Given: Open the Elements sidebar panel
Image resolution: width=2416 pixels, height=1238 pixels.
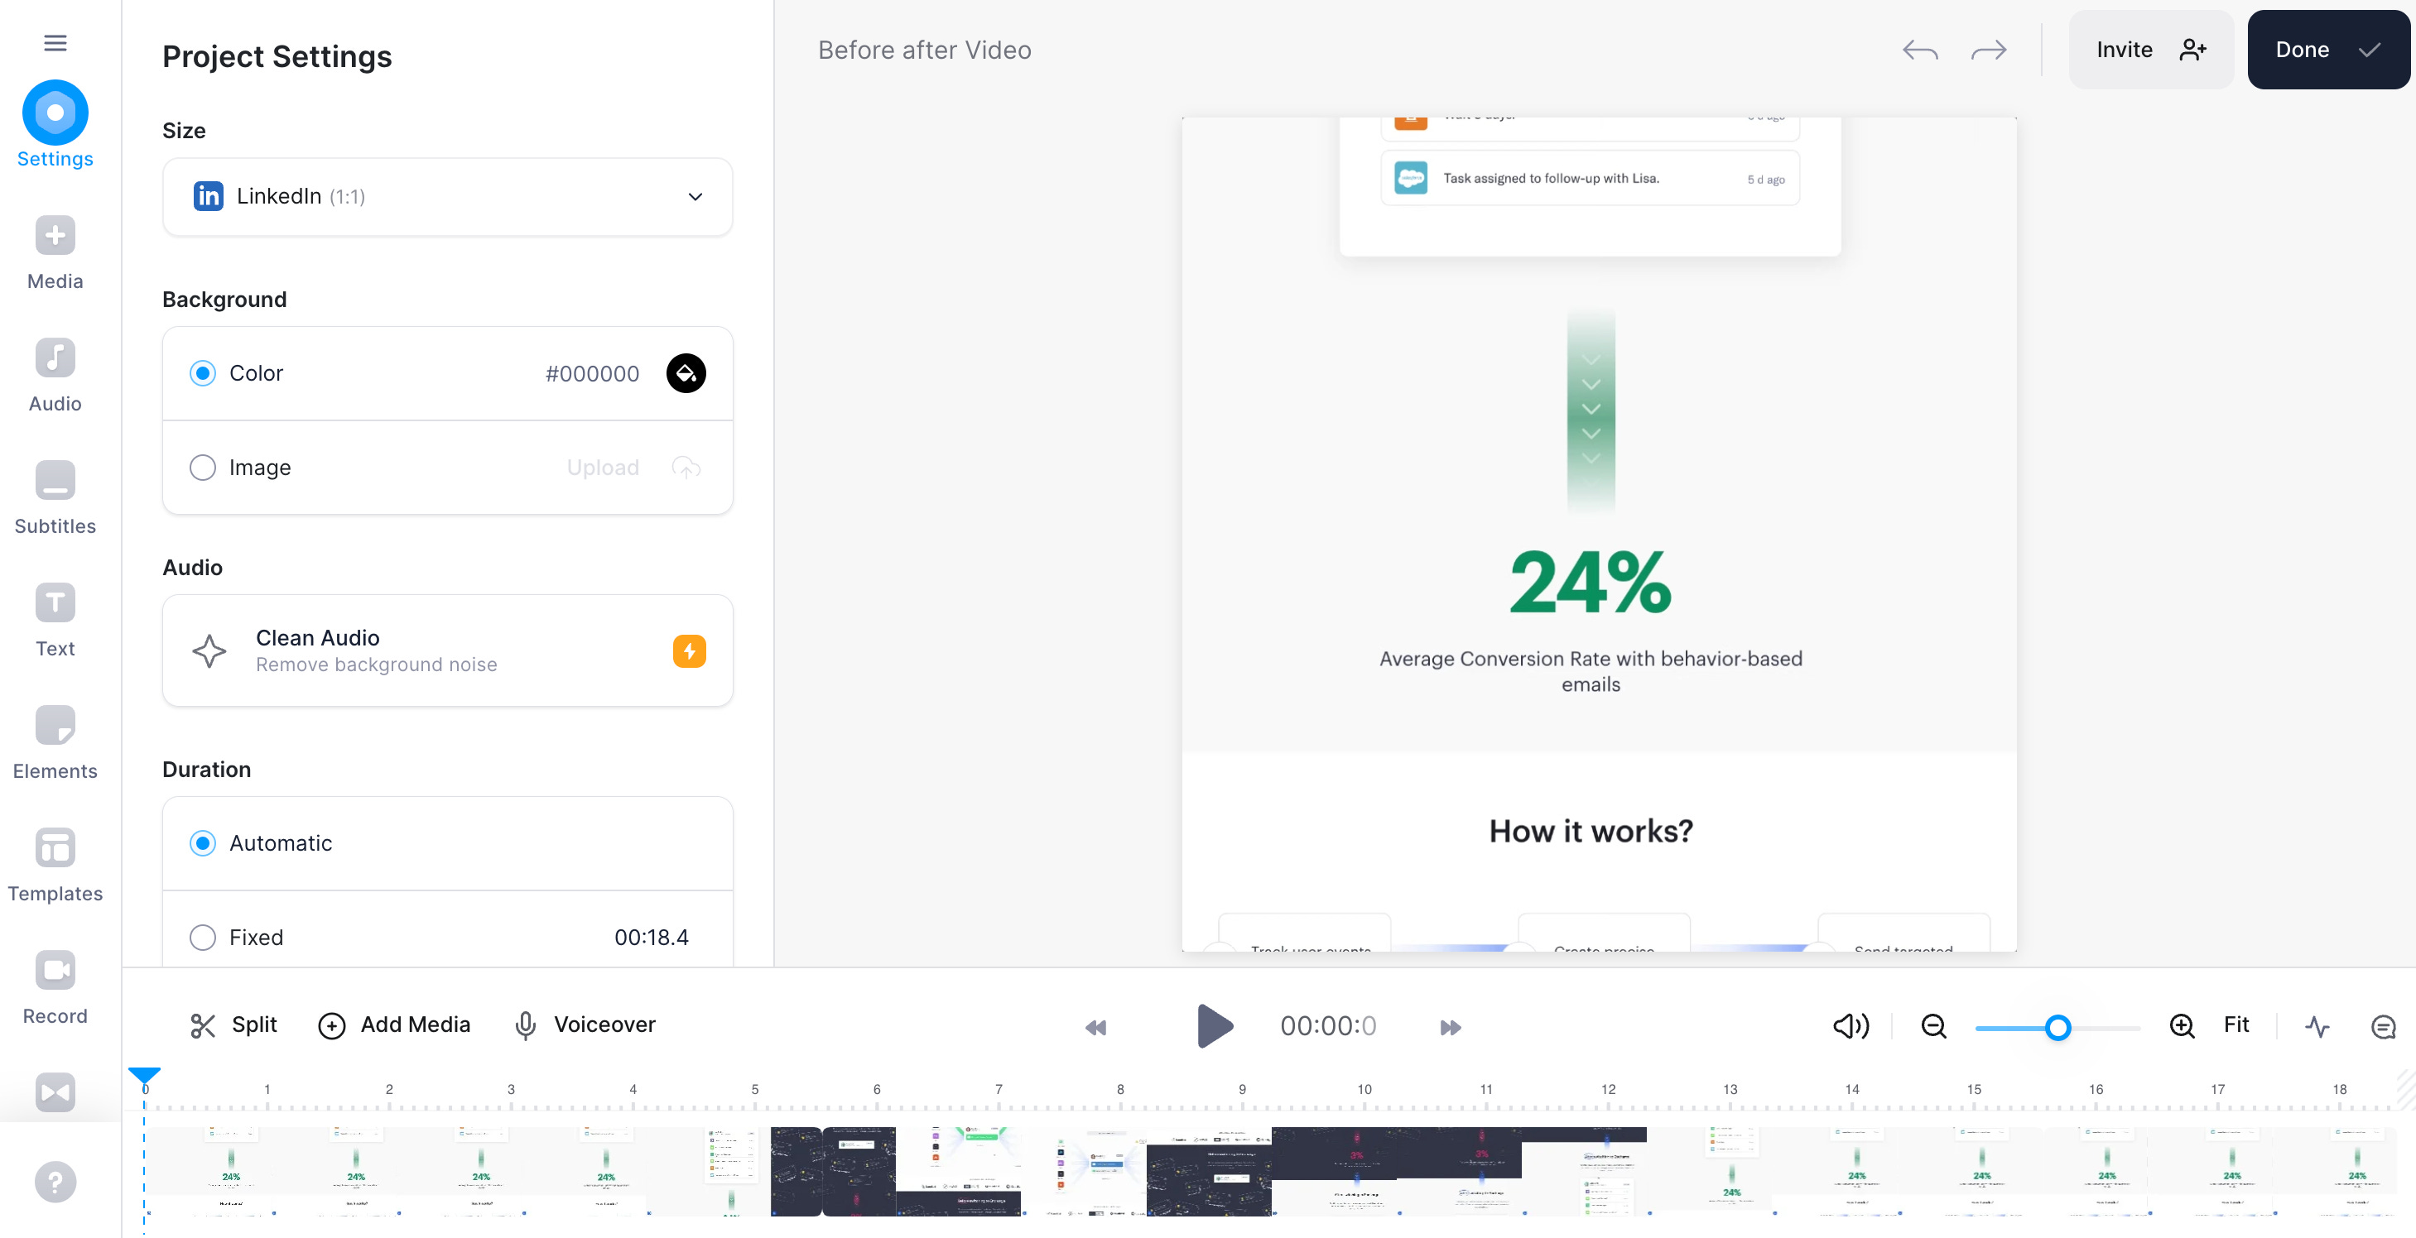Looking at the screenshot, I should pos(55,743).
